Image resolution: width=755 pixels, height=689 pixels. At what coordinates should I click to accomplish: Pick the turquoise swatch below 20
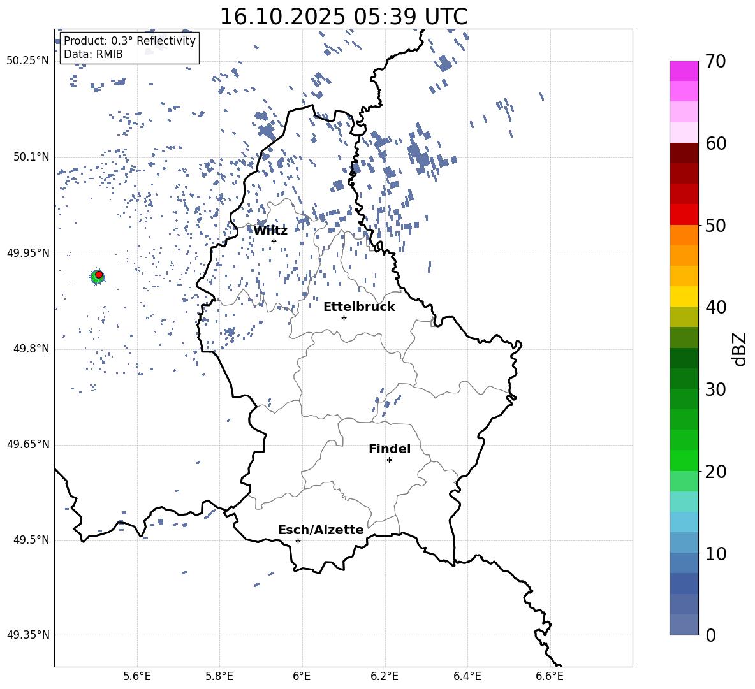click(x=684, y=502)
